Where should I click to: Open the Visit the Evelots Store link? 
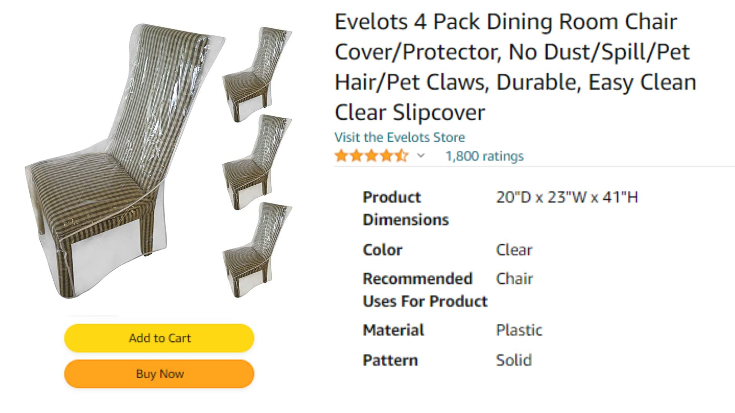400,137
